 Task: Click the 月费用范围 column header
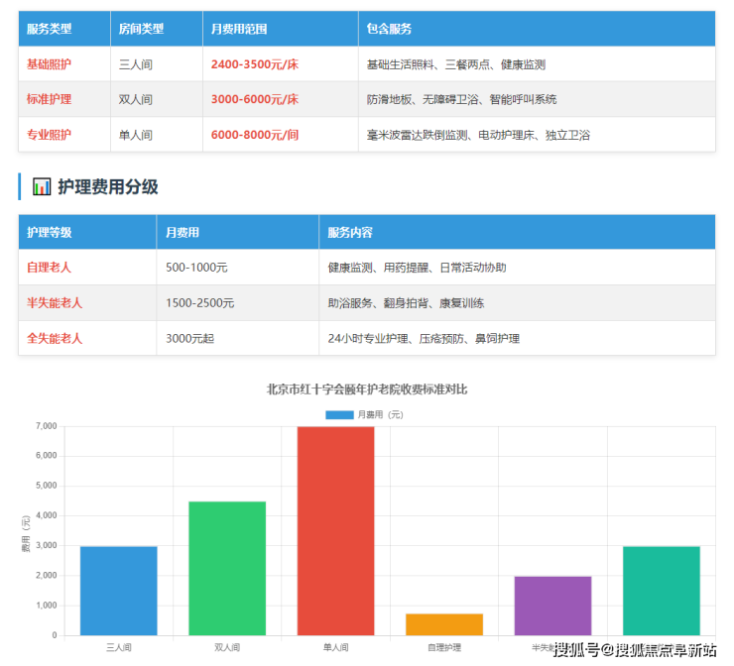pyautogui.click(x=239, y=29)
